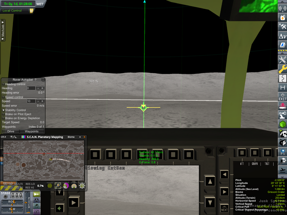Click the cockpit large up arrow button

click(x=210, y=181)
